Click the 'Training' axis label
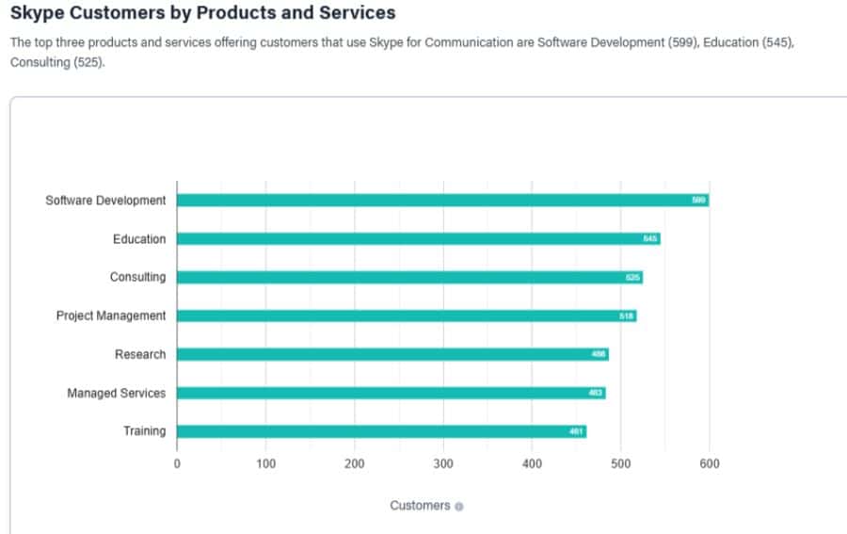The width and height of the screenshot is (847, 534). click(144, 431)
